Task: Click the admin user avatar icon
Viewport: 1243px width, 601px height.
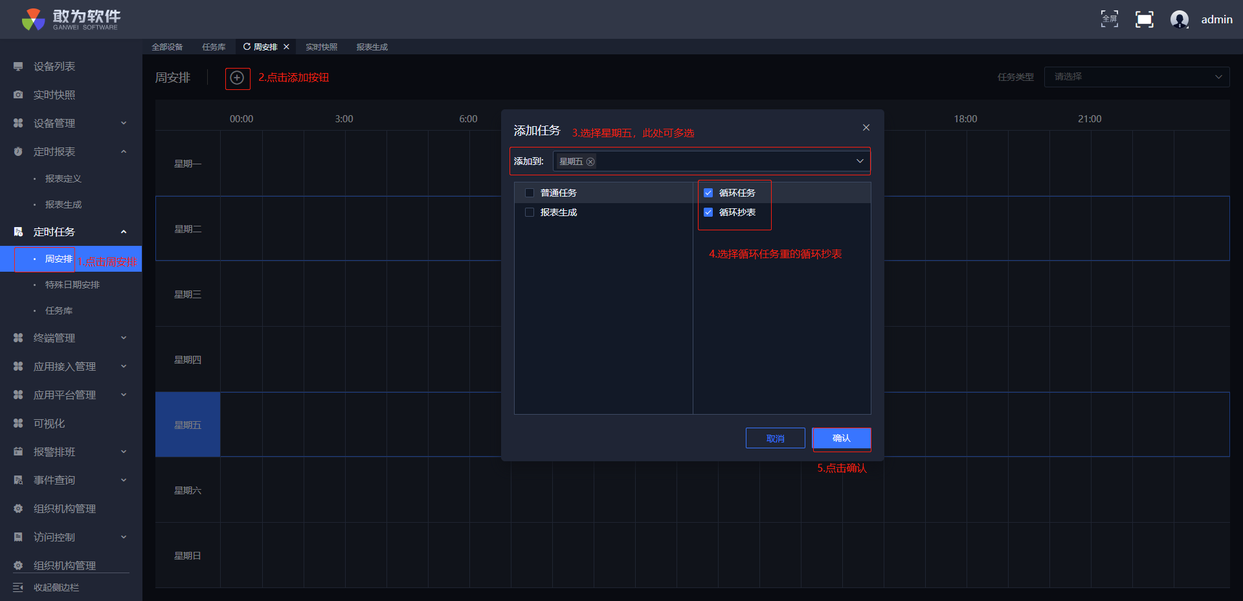Action: click(1179, 19)
